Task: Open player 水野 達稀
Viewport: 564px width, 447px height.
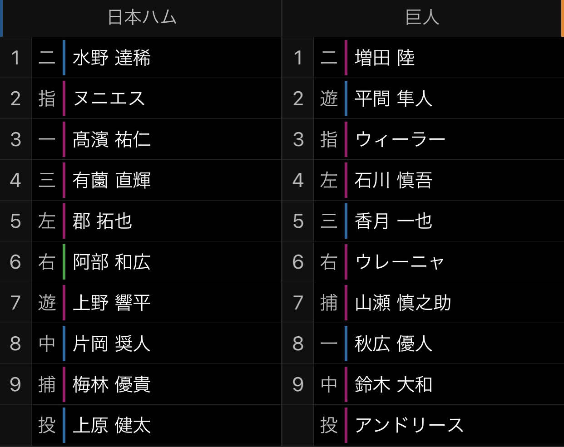Action: (112, 58)
